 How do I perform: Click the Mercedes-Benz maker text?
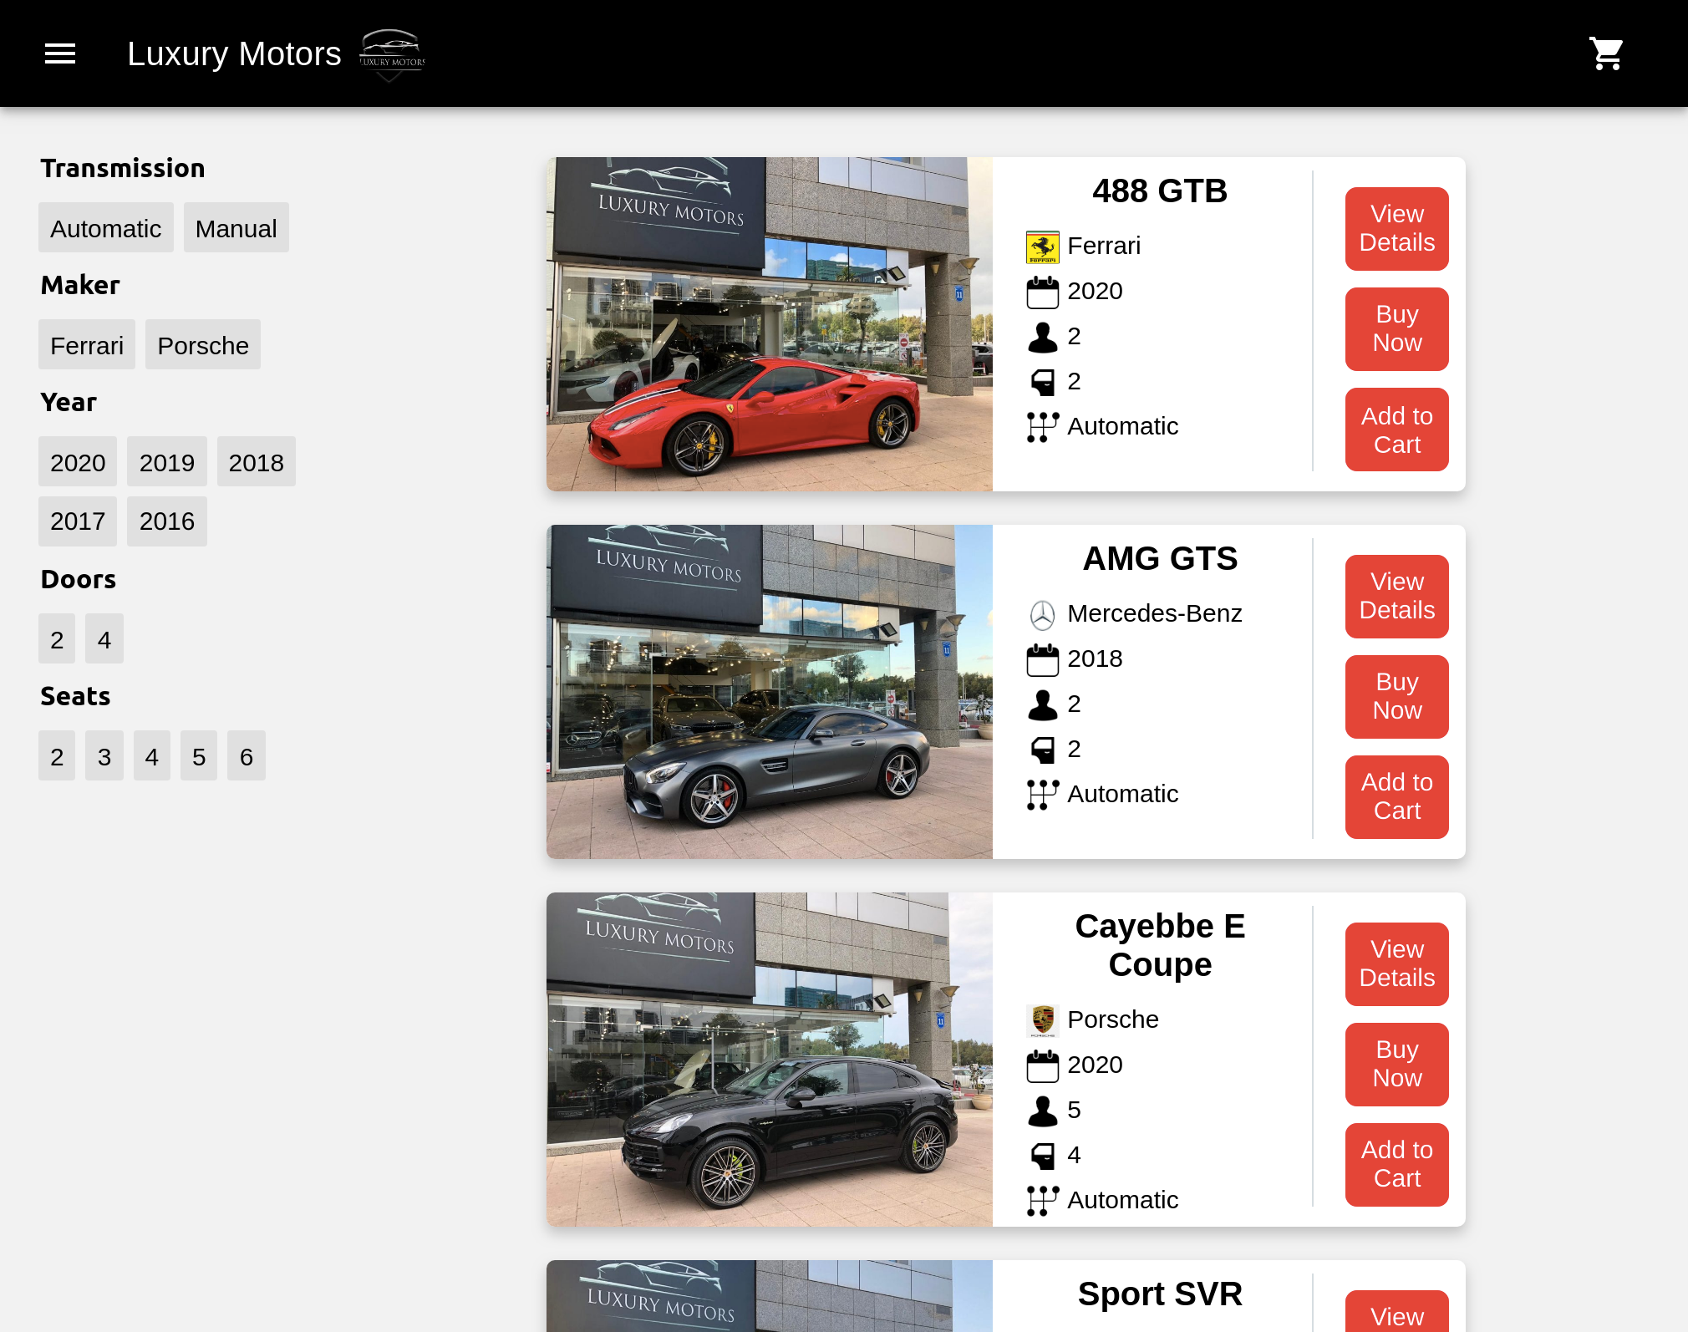coord(1155,614)
